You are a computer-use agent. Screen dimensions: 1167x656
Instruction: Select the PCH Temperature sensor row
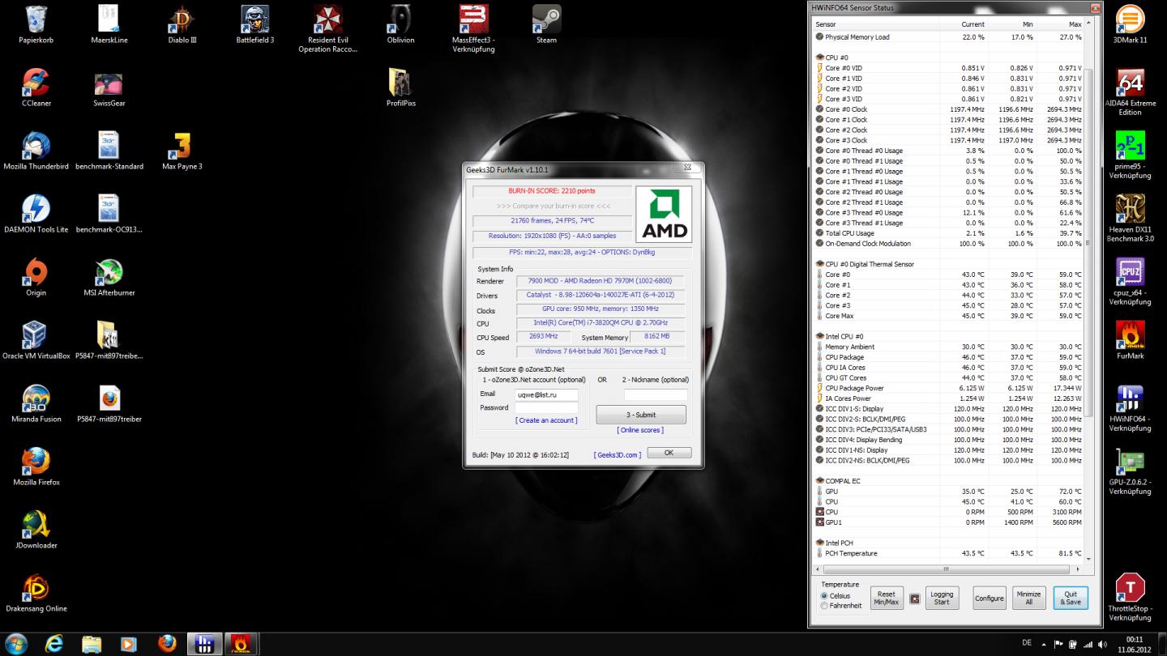pos(948,553)
